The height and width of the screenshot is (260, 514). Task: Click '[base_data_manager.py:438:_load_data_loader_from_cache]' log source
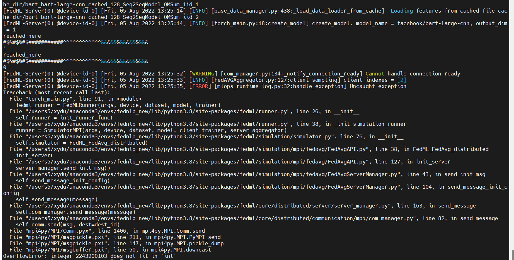298,11
